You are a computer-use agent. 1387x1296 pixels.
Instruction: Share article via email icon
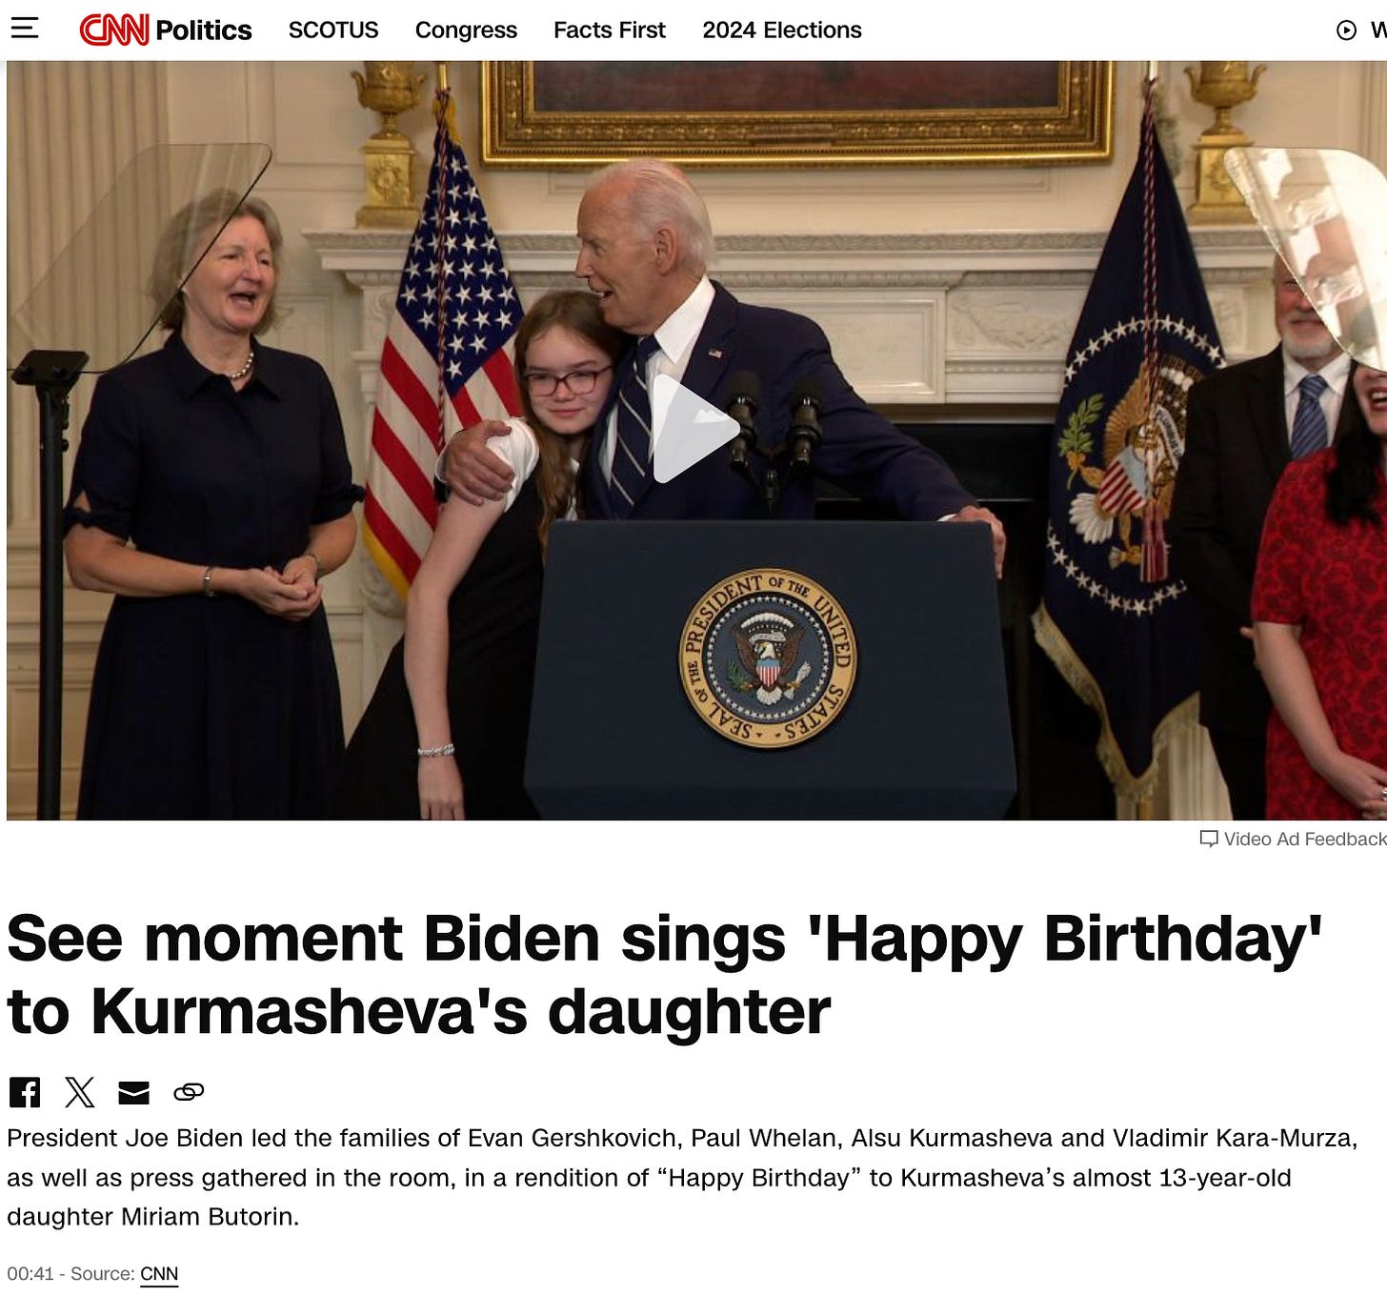coord(134,1093)
